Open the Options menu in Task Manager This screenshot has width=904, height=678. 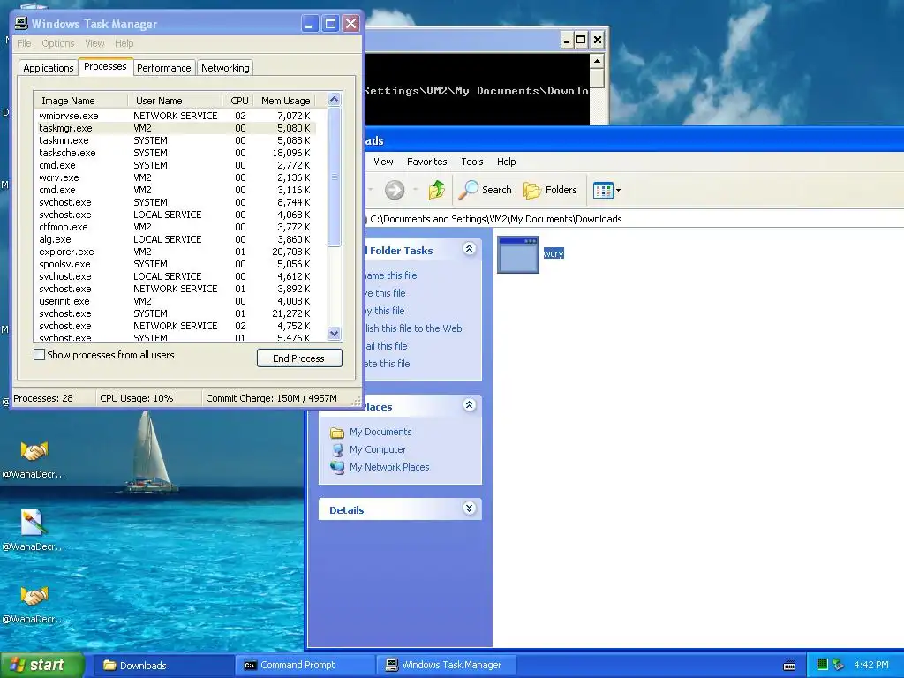pyautogui.click(x=57, y=43)
